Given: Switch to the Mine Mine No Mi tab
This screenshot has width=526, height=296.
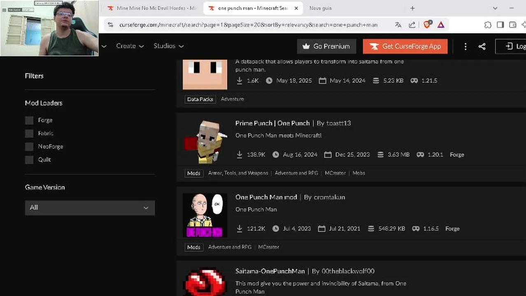Looking at the screenshot, I should [x=151, y=8].
